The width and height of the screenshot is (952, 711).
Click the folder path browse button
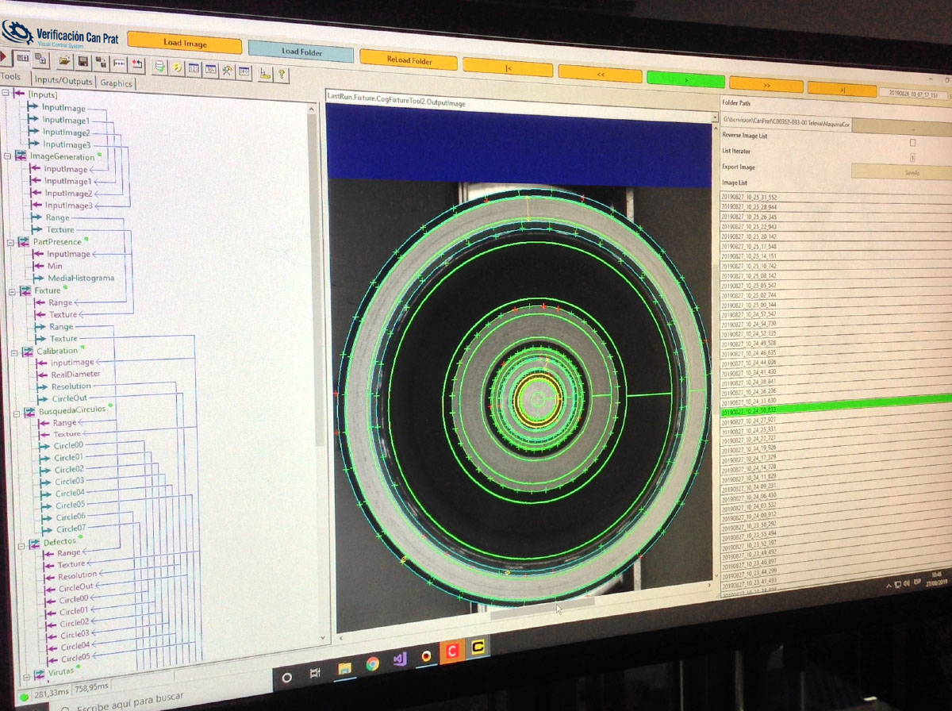(903, 127)
